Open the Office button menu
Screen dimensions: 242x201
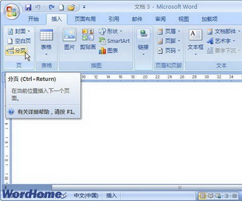(x=12, y=12)
